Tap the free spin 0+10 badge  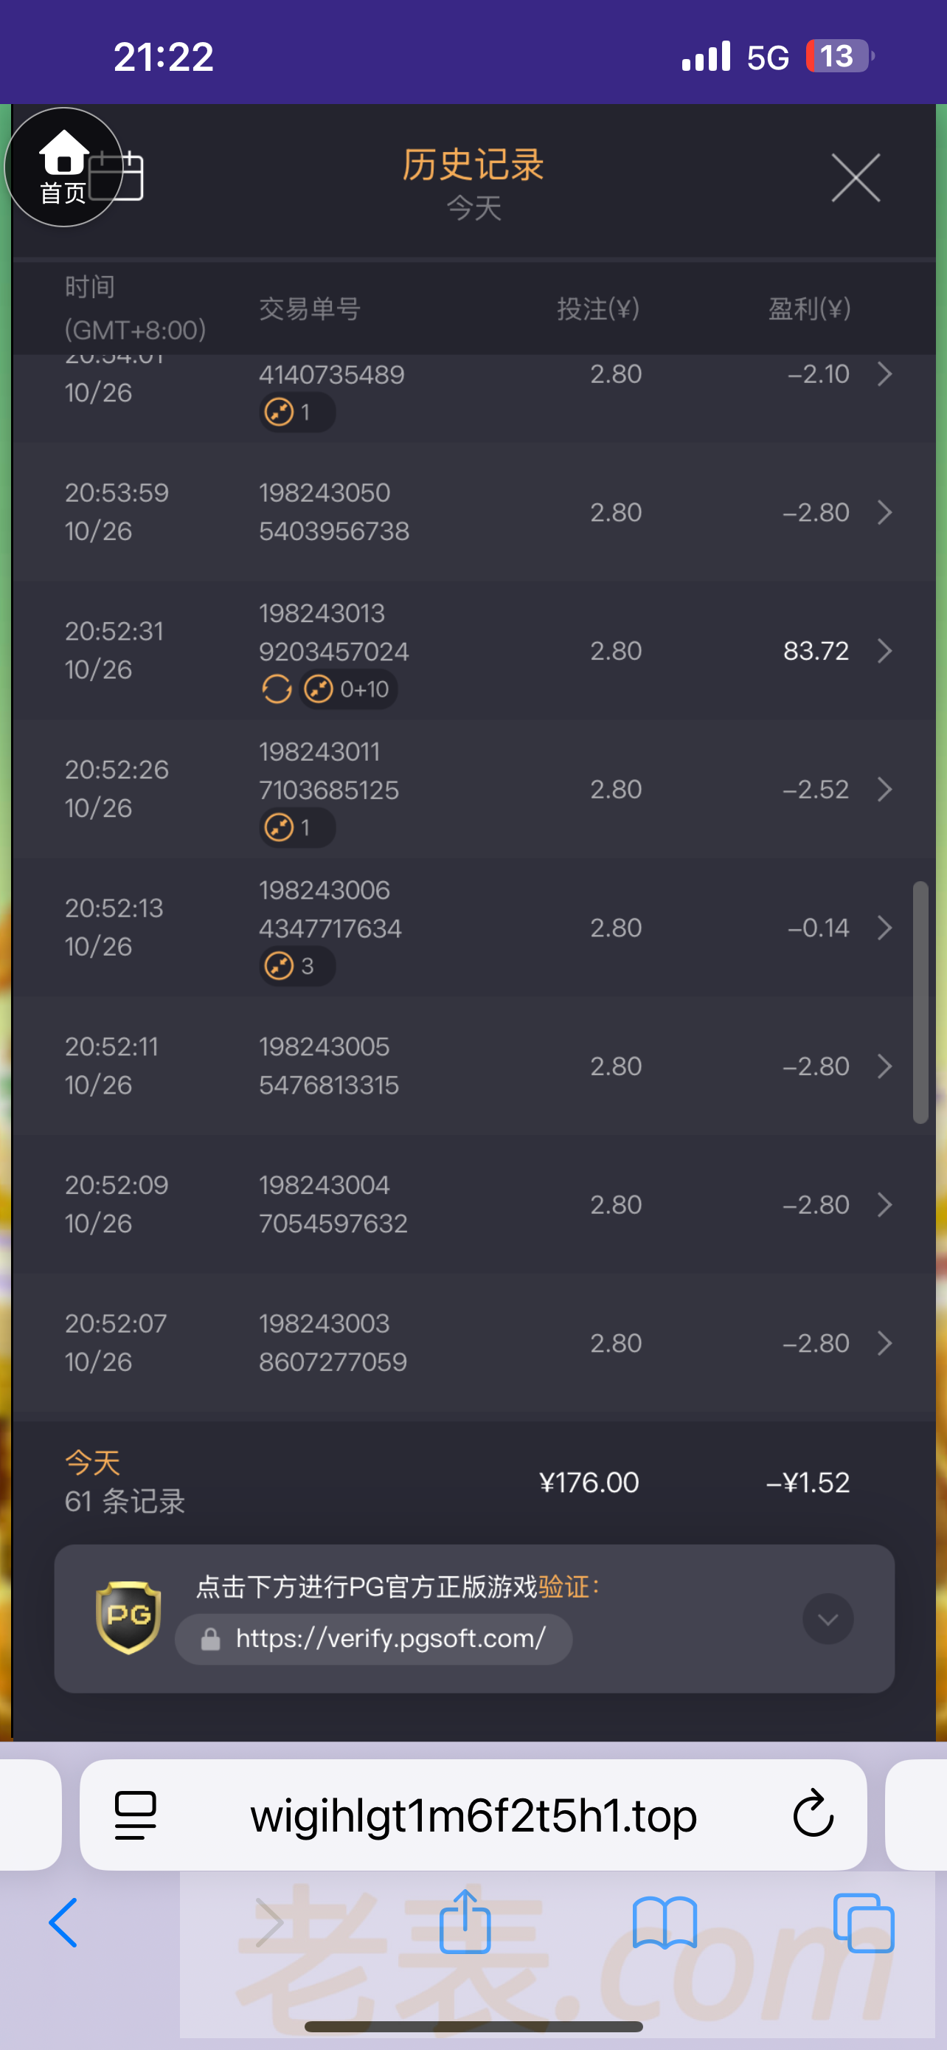tap(350, 689)
